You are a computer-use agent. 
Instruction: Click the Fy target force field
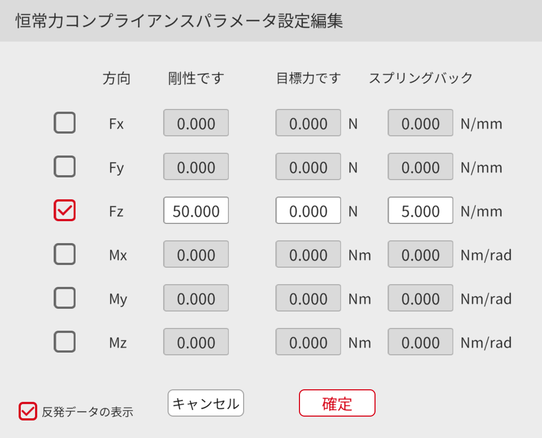click(x=308, y=167)
